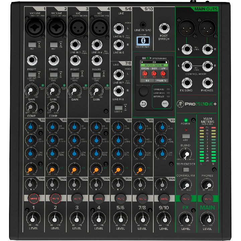Viewport: 241px width, 241px height.
Task: Click channel 9/10 PAN knob
Action: coord(162,184)
